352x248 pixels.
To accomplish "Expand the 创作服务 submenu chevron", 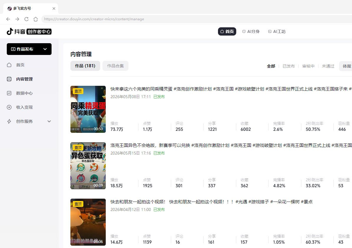I will click(49, 121).
